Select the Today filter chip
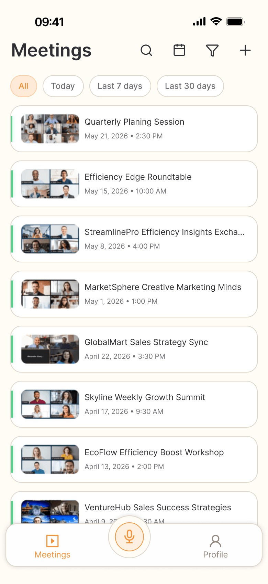This screenshot has width=268, height=584. click(x=63, y=86)
